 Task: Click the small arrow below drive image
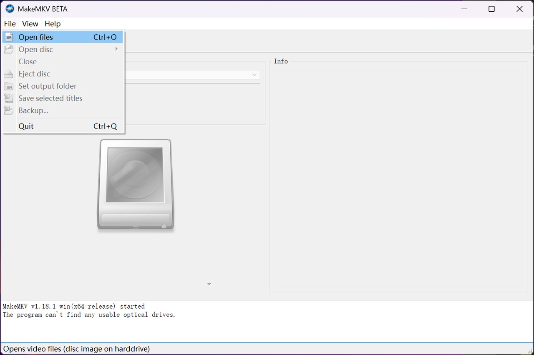tap(209, 284)
